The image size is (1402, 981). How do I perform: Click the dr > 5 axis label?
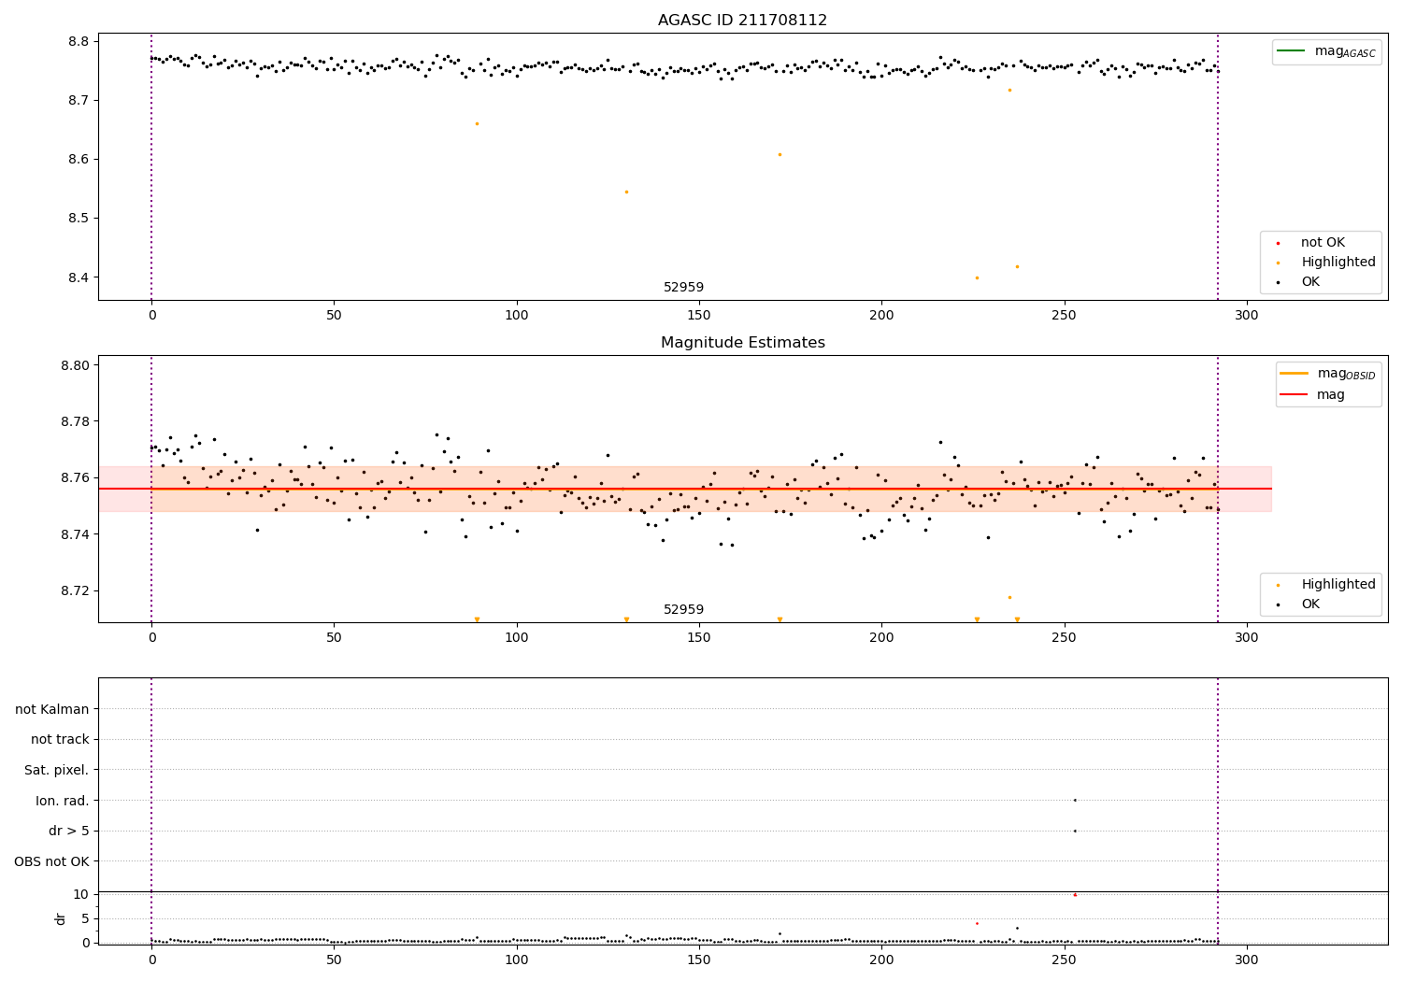[x=69, y=832]
